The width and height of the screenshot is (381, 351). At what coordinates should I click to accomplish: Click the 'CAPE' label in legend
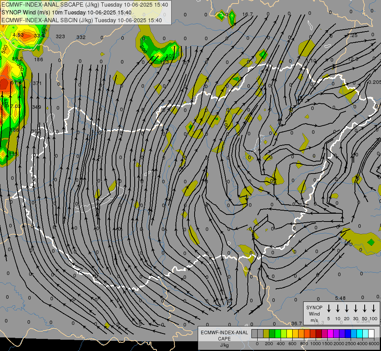tap(224, 339)
